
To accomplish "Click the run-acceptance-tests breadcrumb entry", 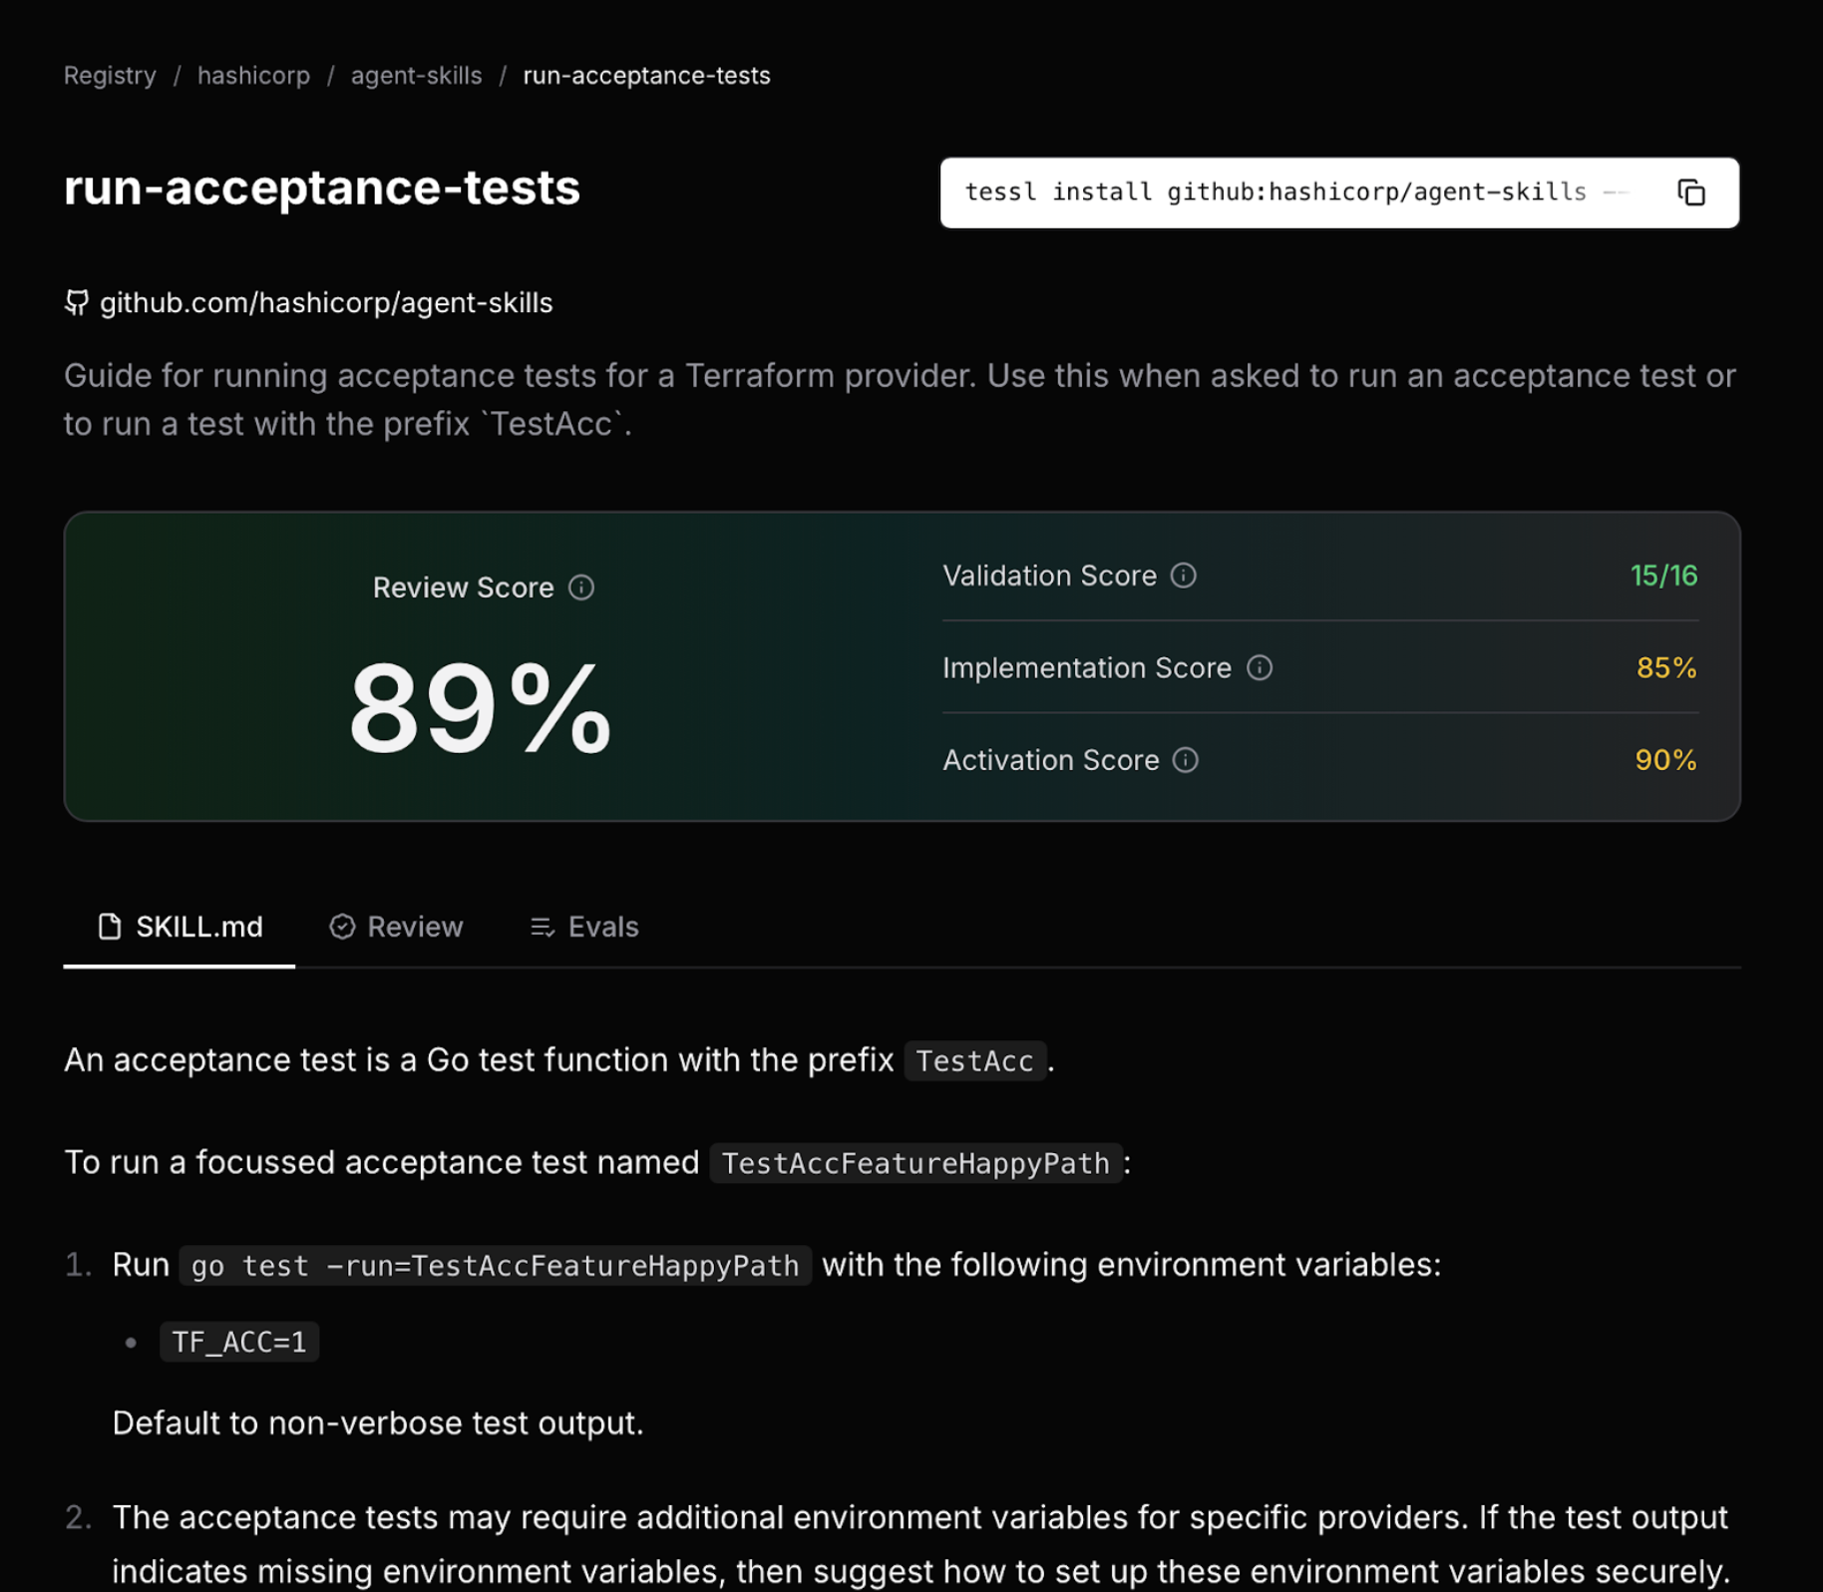I will click(x=646, y=75).
